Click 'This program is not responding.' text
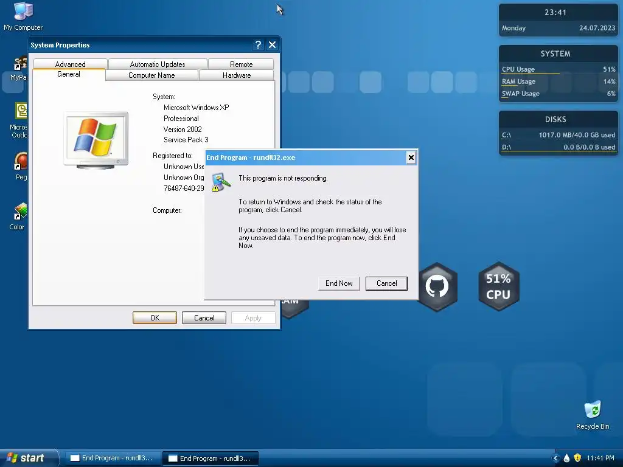623x467 pixels. (x=283, y=178)
